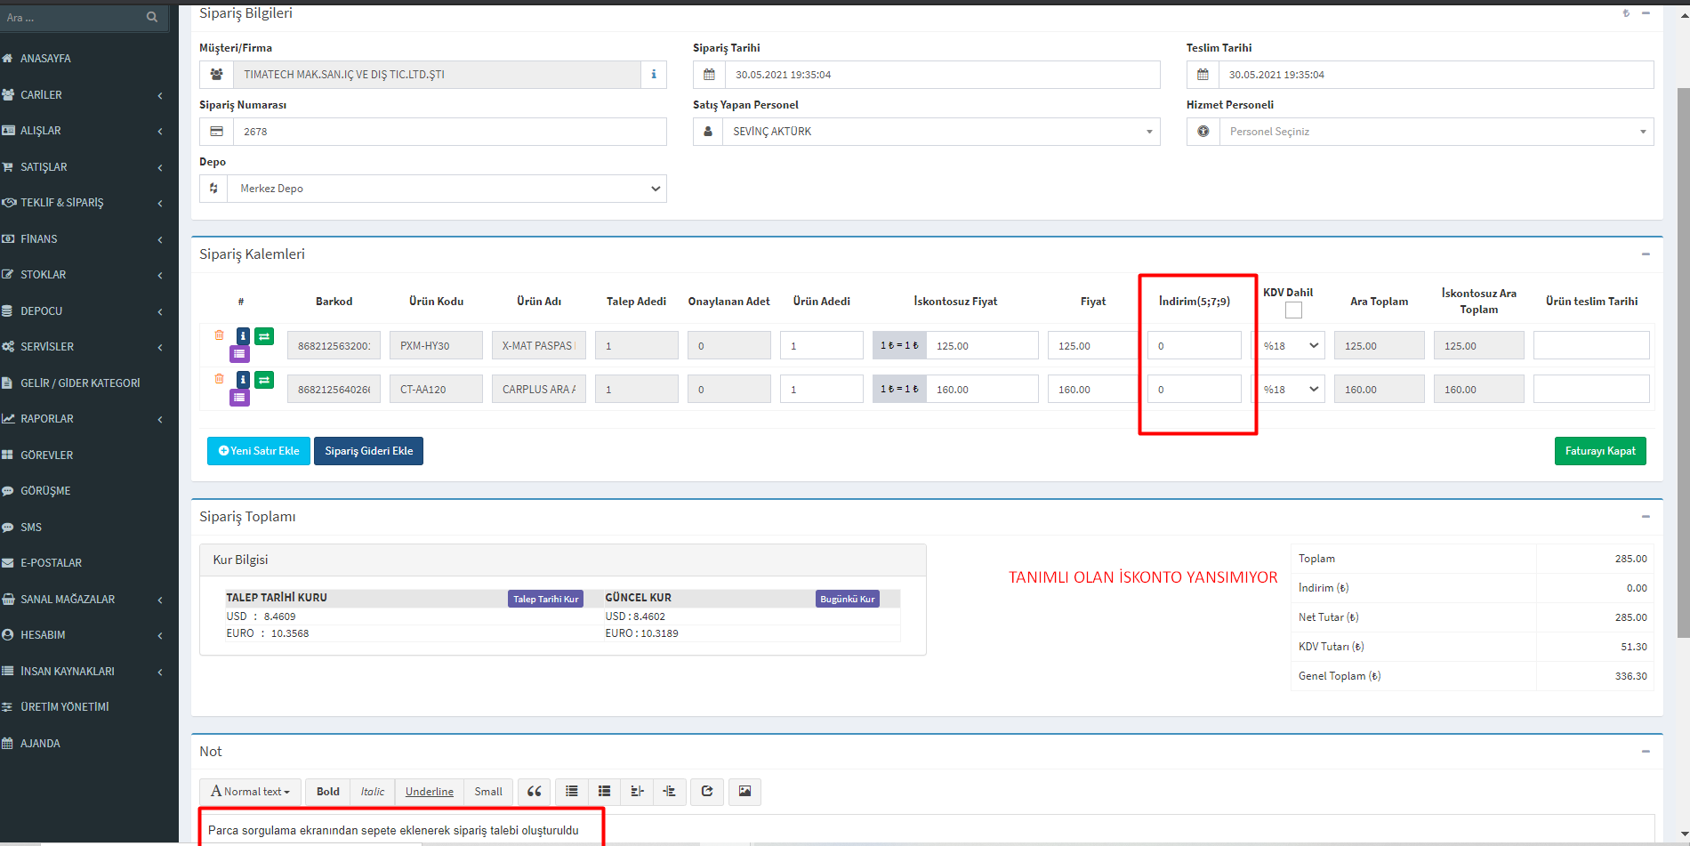The width and height of the screenshot is (1690, 846).
Task: Click the Faturayı Kapat button
Action: pyautogui.click(x=1600, y=451)
